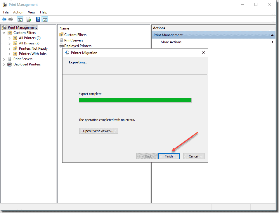Click the Forward navigation arrow
Viewport: 279px width, 213px height.
(x=10, y=19)
